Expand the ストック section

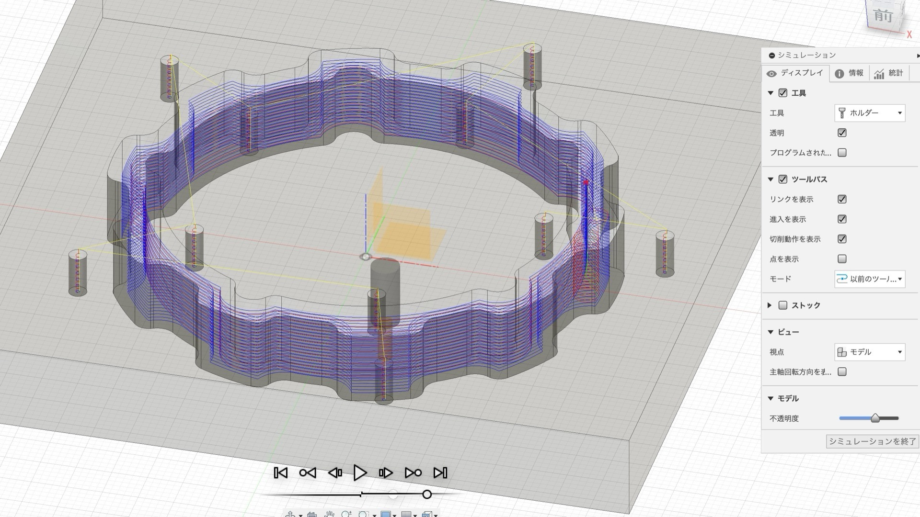tap(770, 305)
